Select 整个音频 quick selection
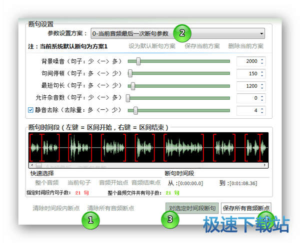The width and height of the screenshot is (300, 243). (x=46, y=183)
